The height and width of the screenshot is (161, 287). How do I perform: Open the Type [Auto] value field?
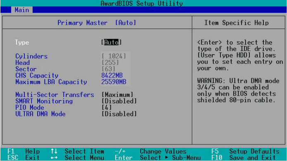[111, 42]
